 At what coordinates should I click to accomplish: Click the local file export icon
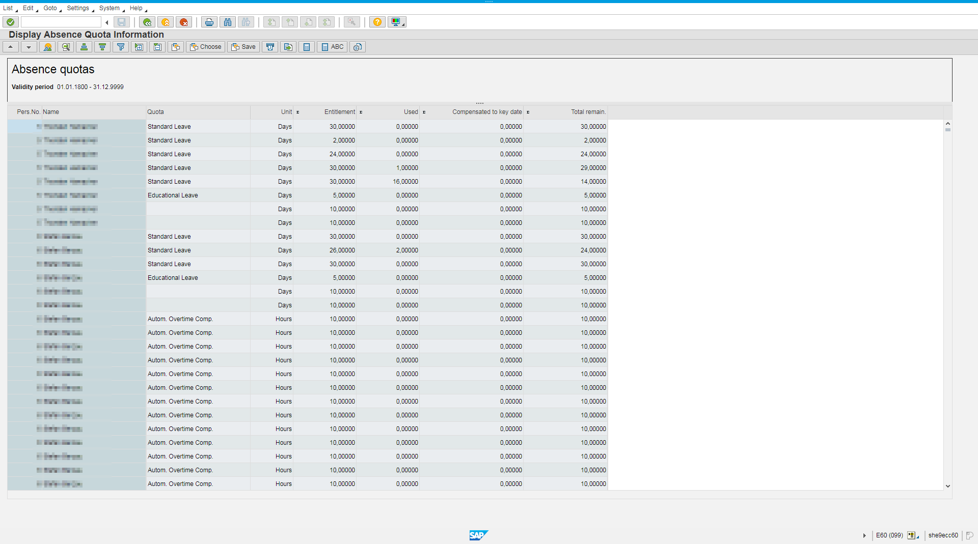pyautogui.click(x=288, y=47)
